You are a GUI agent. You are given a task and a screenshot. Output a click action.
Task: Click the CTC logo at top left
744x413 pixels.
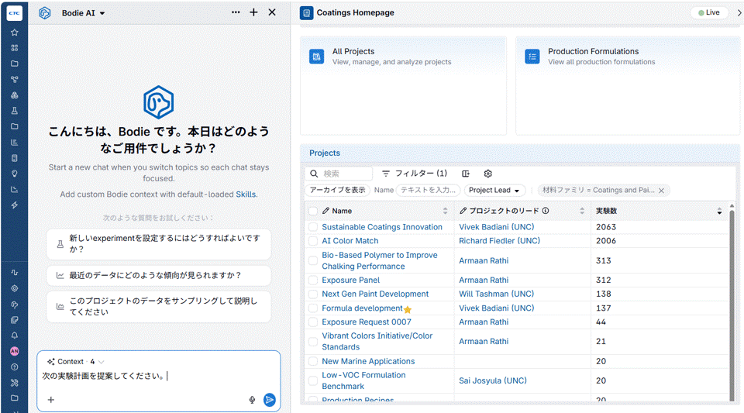(14, 13)
